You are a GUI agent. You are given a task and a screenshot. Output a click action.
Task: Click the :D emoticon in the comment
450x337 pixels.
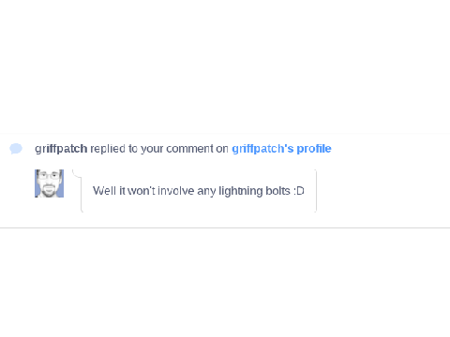coord(299,191)
